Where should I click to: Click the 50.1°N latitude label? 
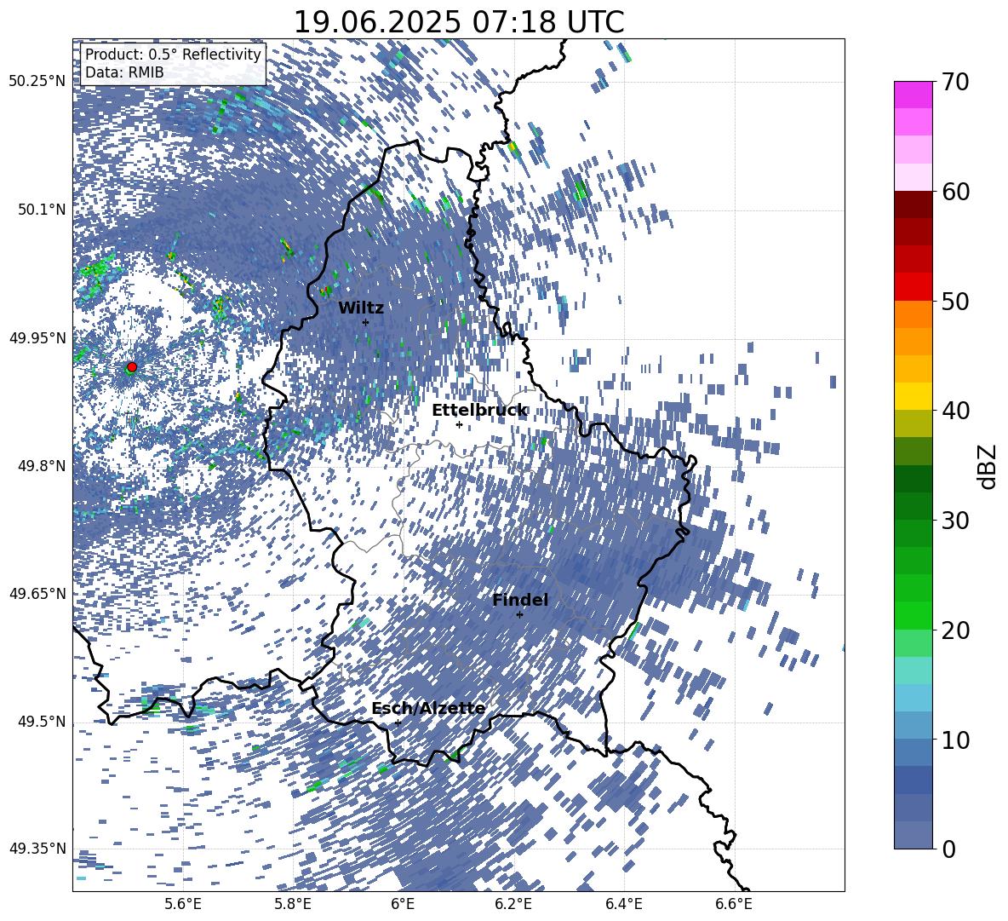[x=41, y=210]
